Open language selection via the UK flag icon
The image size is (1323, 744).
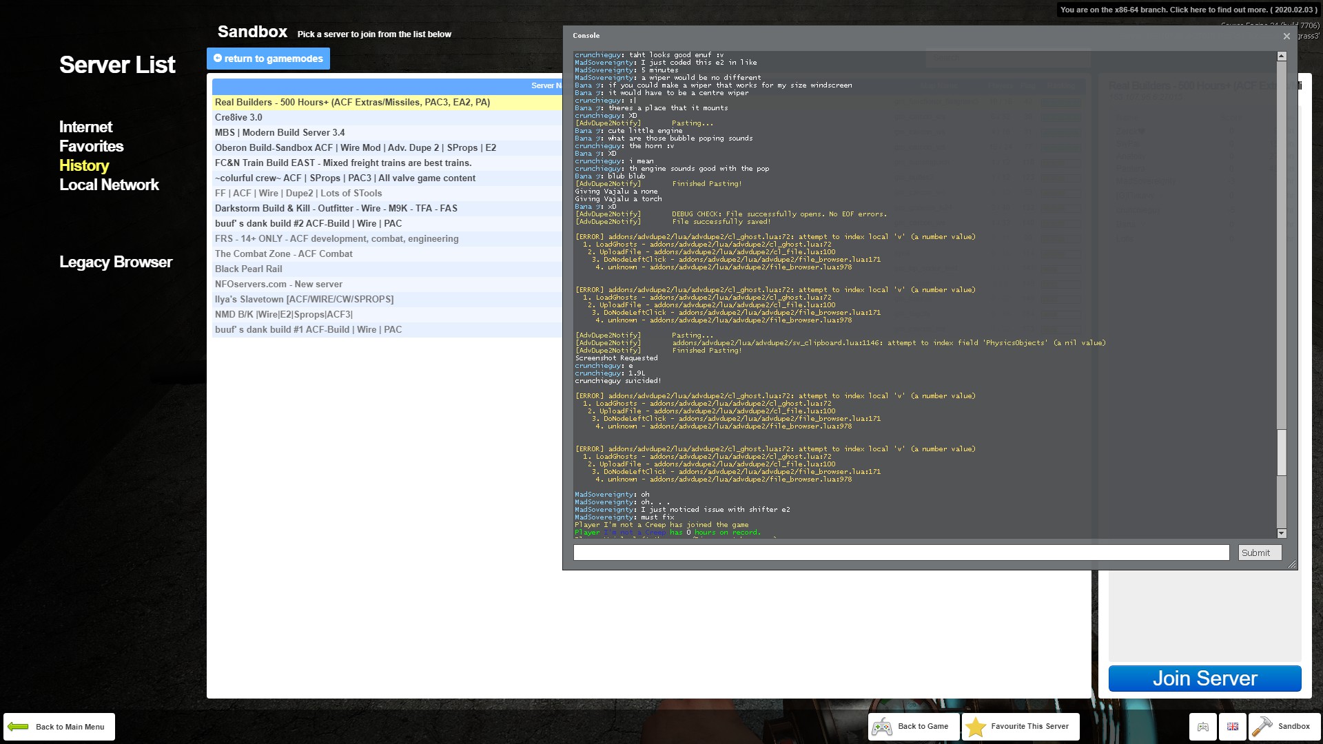(x=1232, y=726)
